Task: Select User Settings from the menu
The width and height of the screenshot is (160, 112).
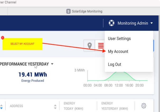Action: pyautogui.click(x=119, y=39)
